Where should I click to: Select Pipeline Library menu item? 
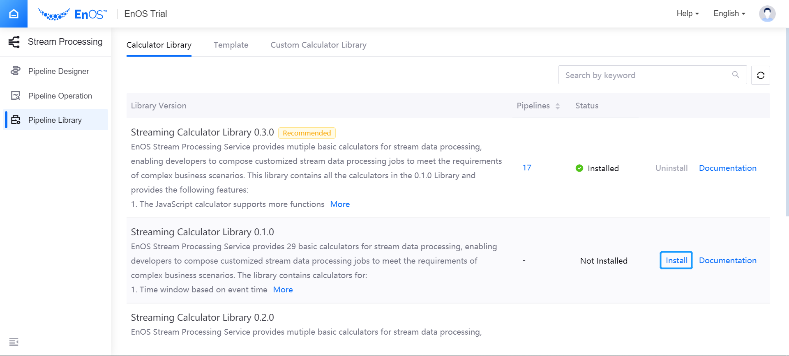pyautogui.click(x=55, y=120)
